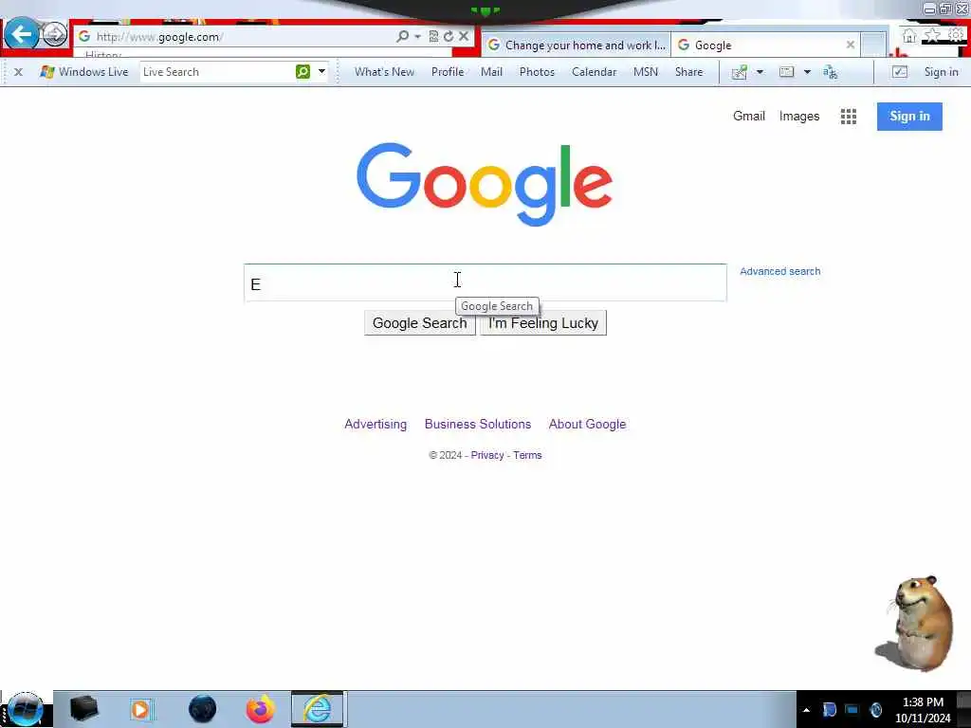This screenshot has width=971, height=728.
Task: Show hidden tray icons arrow
Action: tap(806, 710)
